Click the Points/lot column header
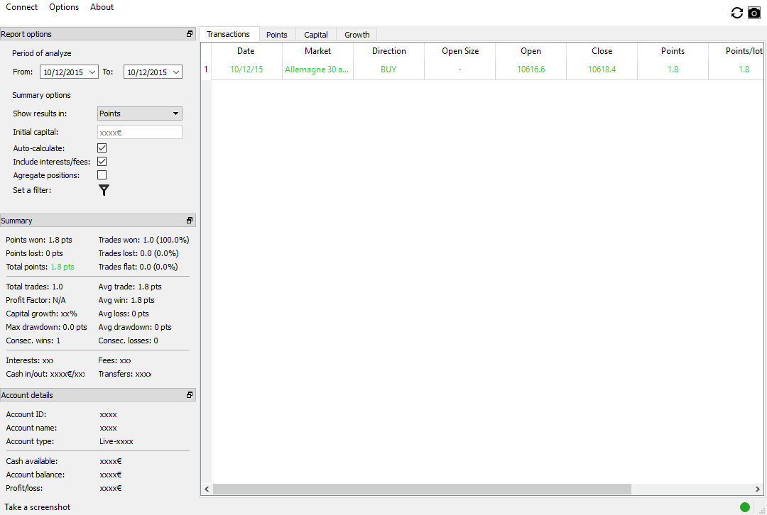Screen dimensions: 767x515 pyautogui.click(x=736, y=51)
